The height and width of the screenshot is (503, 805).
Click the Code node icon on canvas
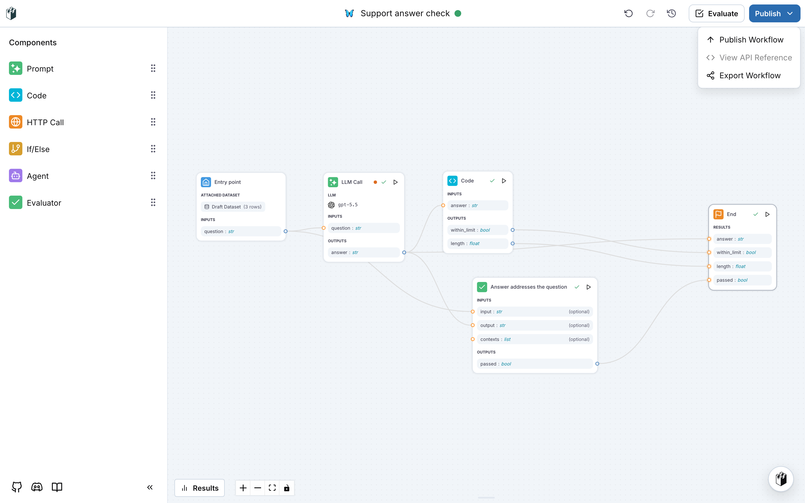[453, 181]
